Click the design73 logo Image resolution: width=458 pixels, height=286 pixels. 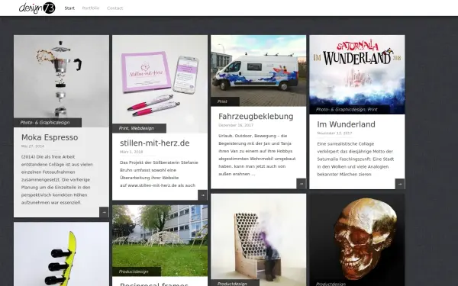pos(37,8)
